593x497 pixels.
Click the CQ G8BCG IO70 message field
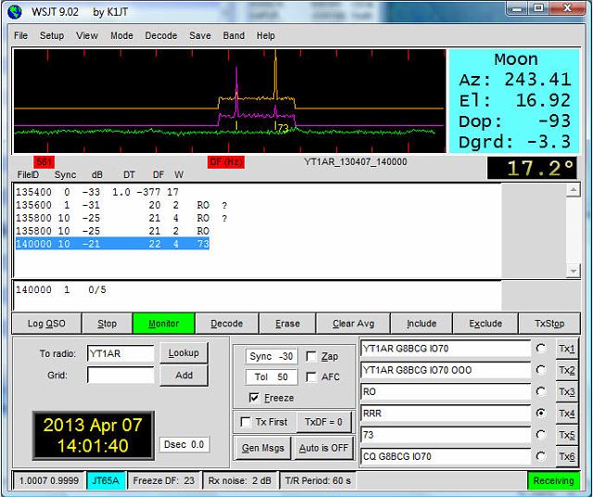446,456
